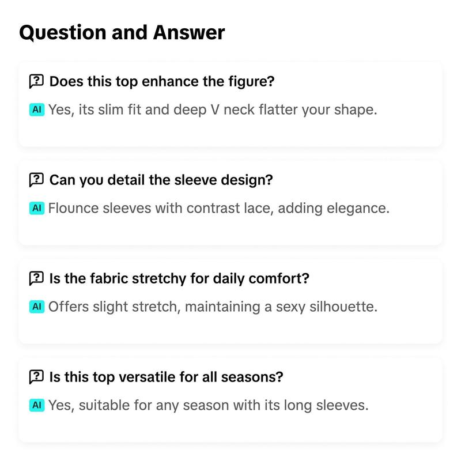Click empty area of the sleeve design card
The image size is (461, 461).
click(230, 231)
